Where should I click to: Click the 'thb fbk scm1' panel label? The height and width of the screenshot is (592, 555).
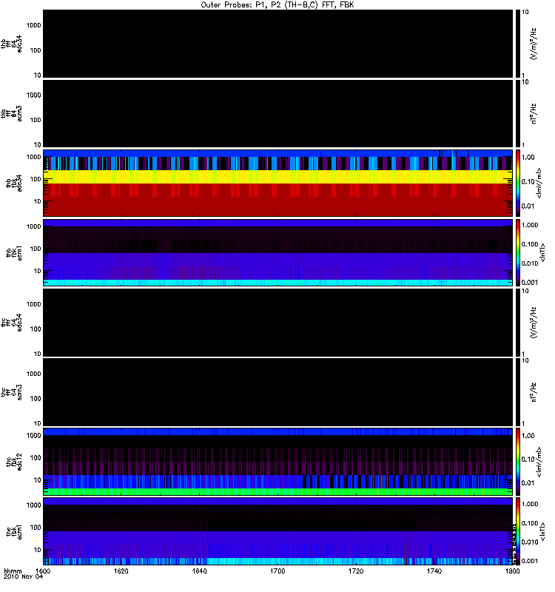13,252
